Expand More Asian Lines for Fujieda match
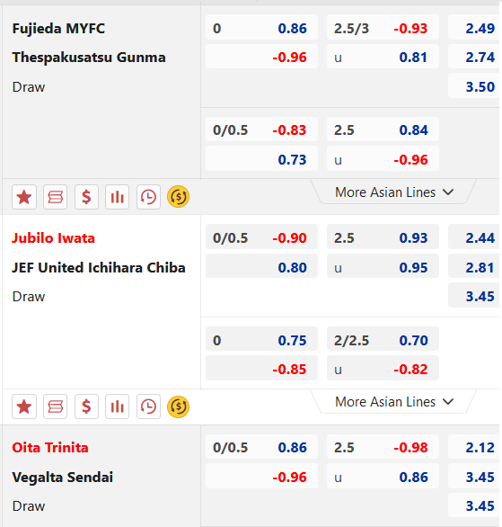Image resolution: width=502 pixels, height=527 pixels. (x=394, y=192)
